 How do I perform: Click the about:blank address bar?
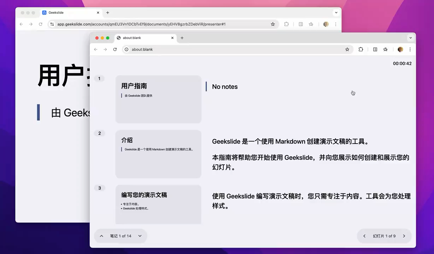point(237,49)
